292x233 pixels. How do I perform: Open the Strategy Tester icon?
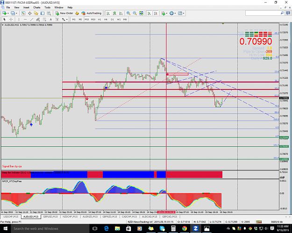tap(49, 13)
